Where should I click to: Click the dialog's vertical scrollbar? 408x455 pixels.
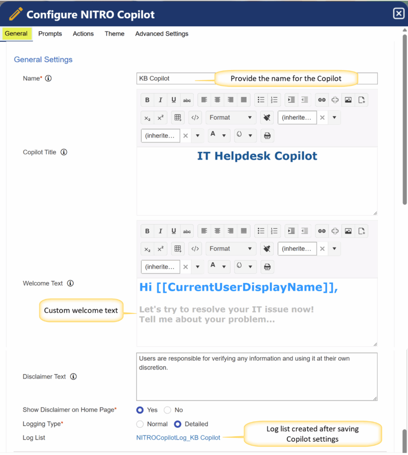(405, 119)
